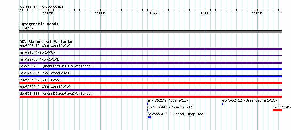Click the 11p15.4 band label
Screen dimensions: 291x130
point(26,28)
